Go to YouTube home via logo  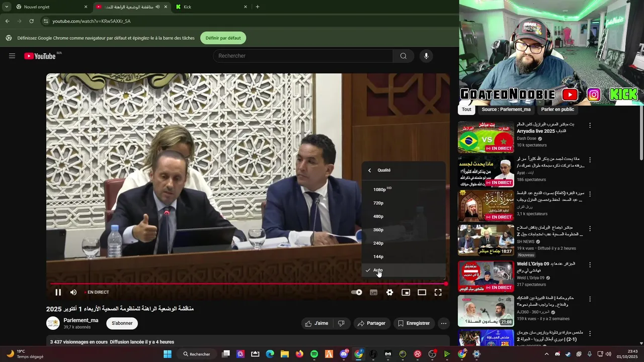[40, 56]
